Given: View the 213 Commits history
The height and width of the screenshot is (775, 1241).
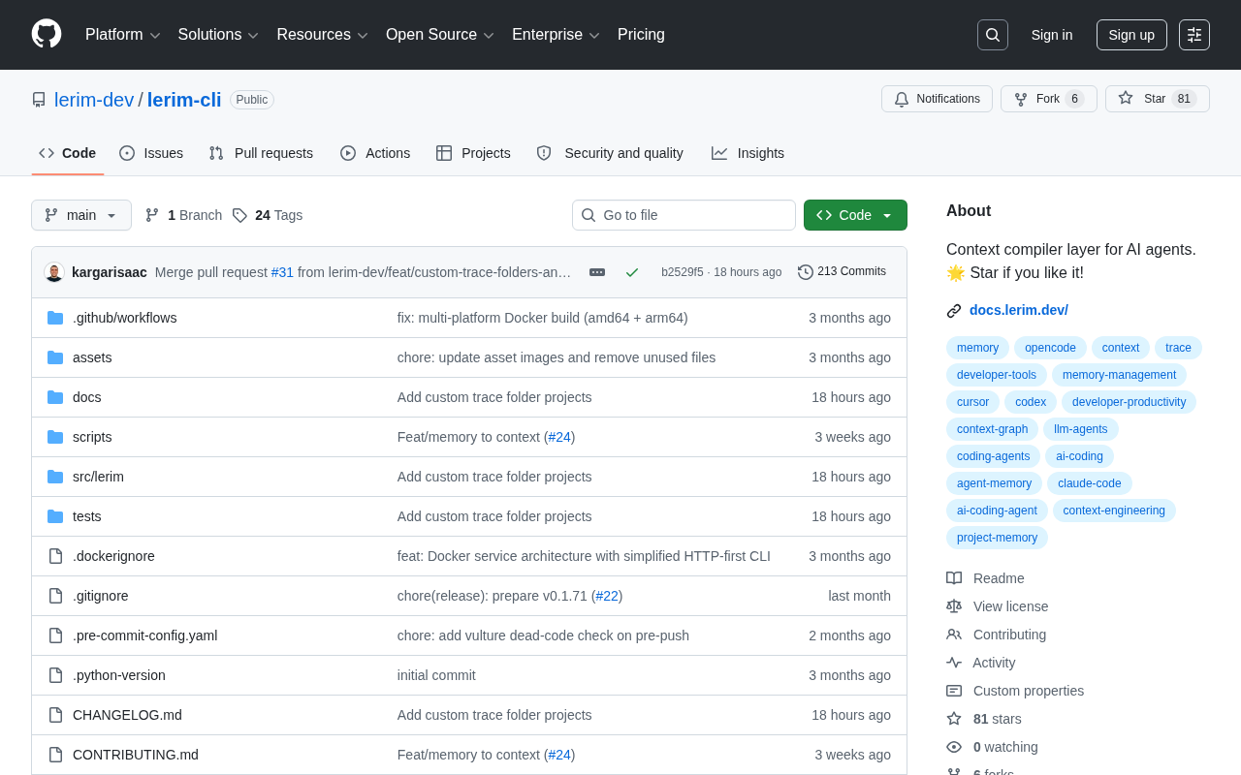Looking at the screenshot, I should [x=843, y=272].
